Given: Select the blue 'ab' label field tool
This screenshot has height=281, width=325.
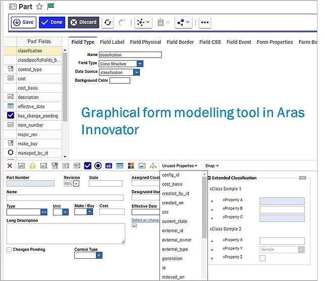Looking at the screenshot, I should 109,165.
